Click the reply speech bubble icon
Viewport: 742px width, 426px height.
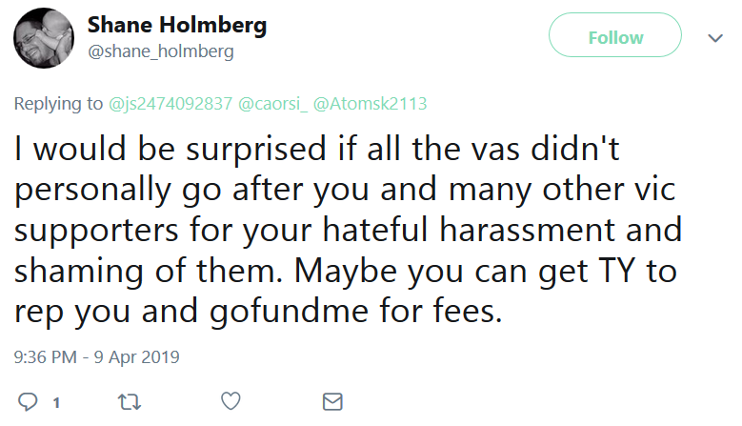[x=28, y=402]
